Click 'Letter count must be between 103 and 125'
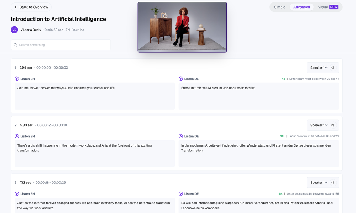Image resolution: width=356 pixels, height=213 pixels. (313, 194)
